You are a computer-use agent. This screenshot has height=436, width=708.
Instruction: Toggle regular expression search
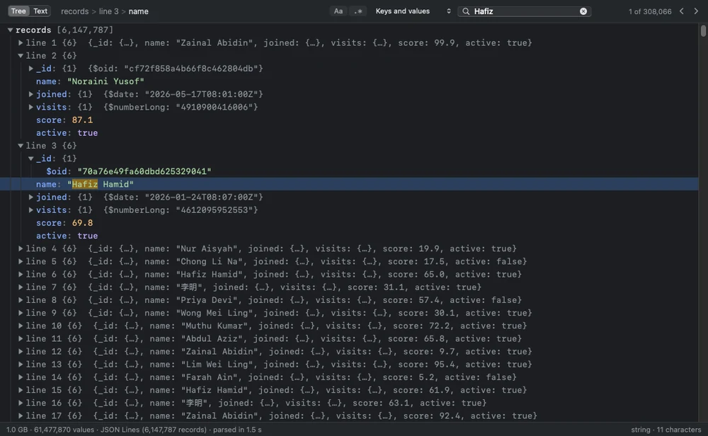(x=358, y=11)
